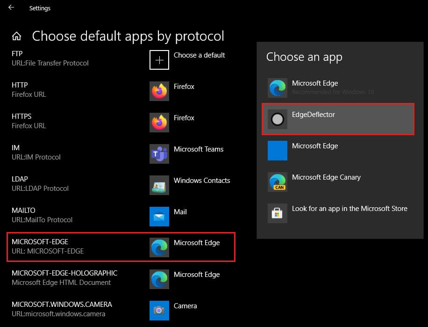
Task: Click the Firefox icon for HTTPS protocol
Action: point(159,123)
